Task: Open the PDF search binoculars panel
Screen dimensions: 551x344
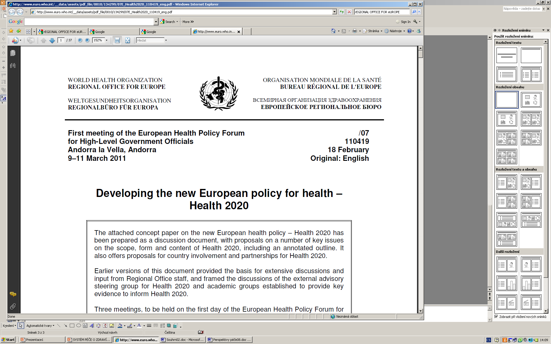Action: pos(13,66)
